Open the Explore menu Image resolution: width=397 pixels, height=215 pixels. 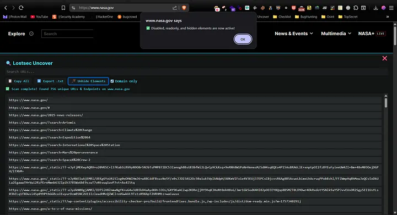point(17,34)
